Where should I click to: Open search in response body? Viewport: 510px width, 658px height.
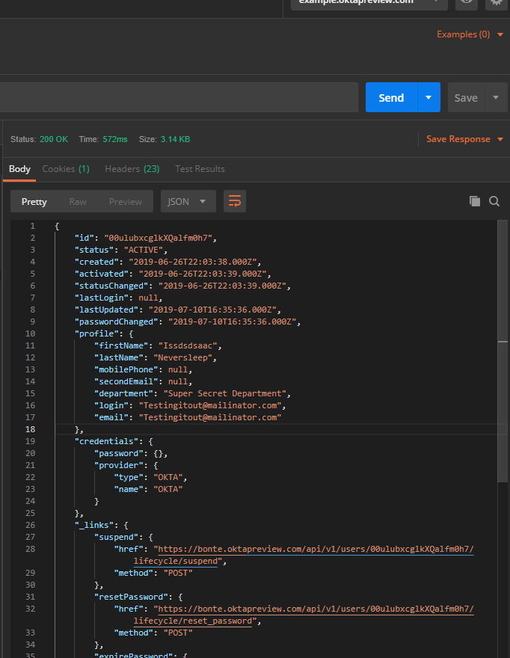coord(494,201)
